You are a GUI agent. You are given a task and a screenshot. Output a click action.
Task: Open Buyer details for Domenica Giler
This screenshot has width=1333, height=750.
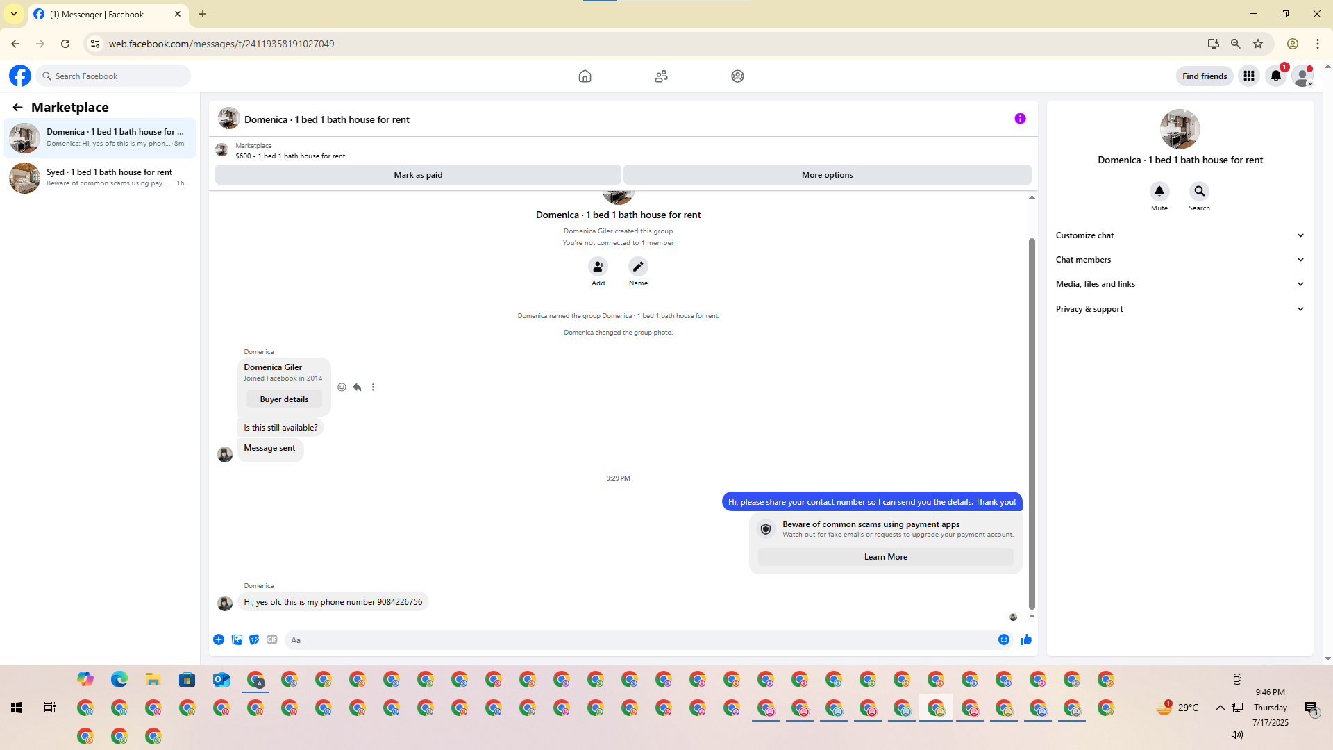pyautogui.click(x=284, y=399)
